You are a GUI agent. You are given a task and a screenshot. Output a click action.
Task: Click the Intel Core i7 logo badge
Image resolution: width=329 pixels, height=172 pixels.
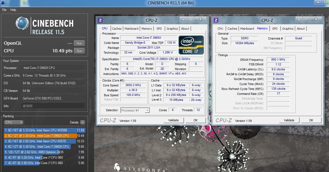[x=191, y=45]
